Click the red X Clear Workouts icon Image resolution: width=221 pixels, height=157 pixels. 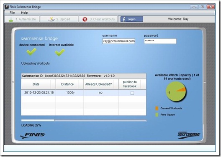tap(85, 19)
